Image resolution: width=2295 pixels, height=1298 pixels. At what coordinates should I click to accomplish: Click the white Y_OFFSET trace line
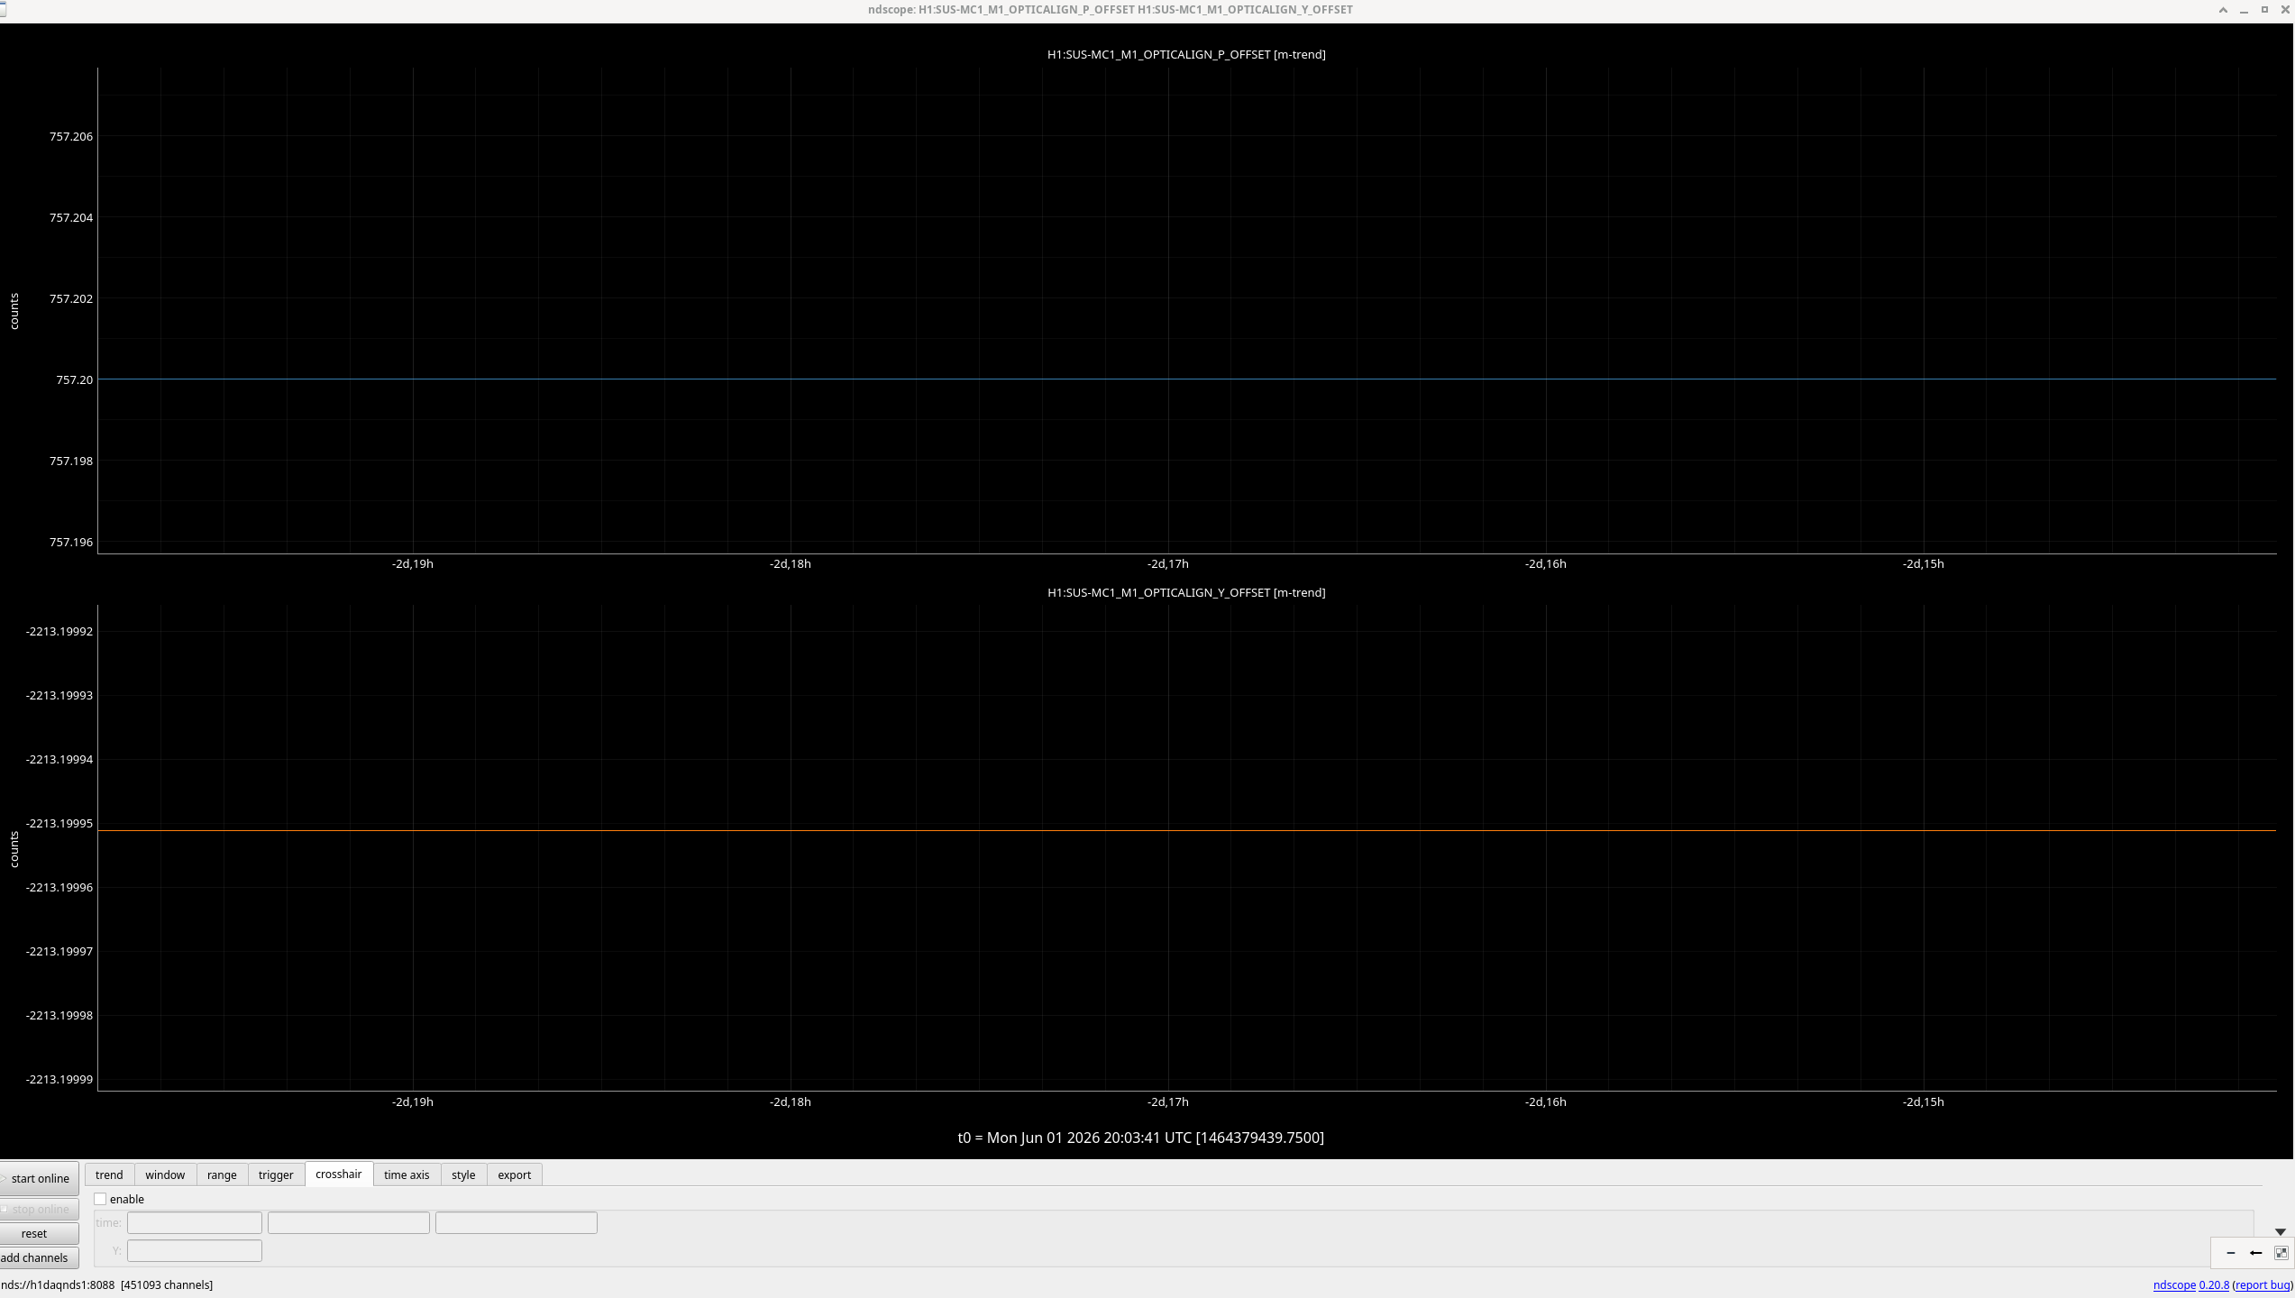pyautogui.click(x=1186, y=830)
